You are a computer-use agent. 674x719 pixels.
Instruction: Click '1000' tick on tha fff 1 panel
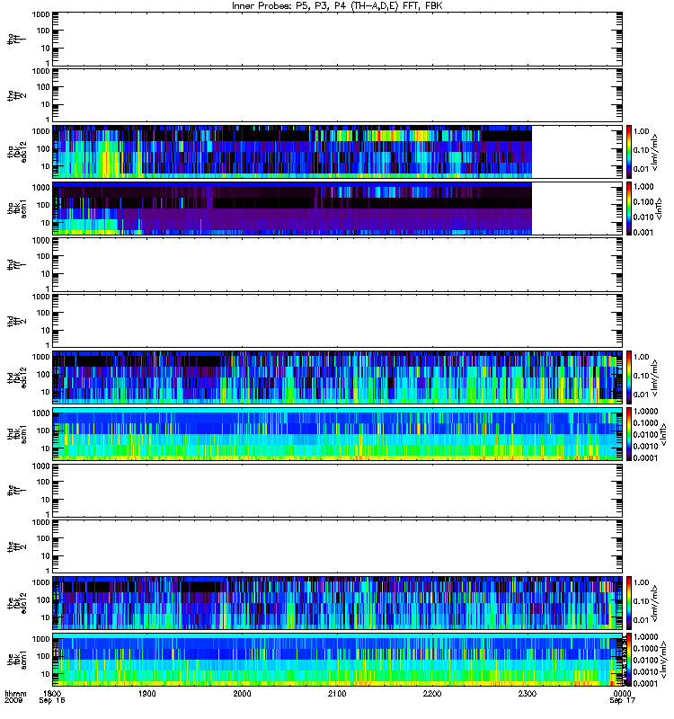[40, 14]
